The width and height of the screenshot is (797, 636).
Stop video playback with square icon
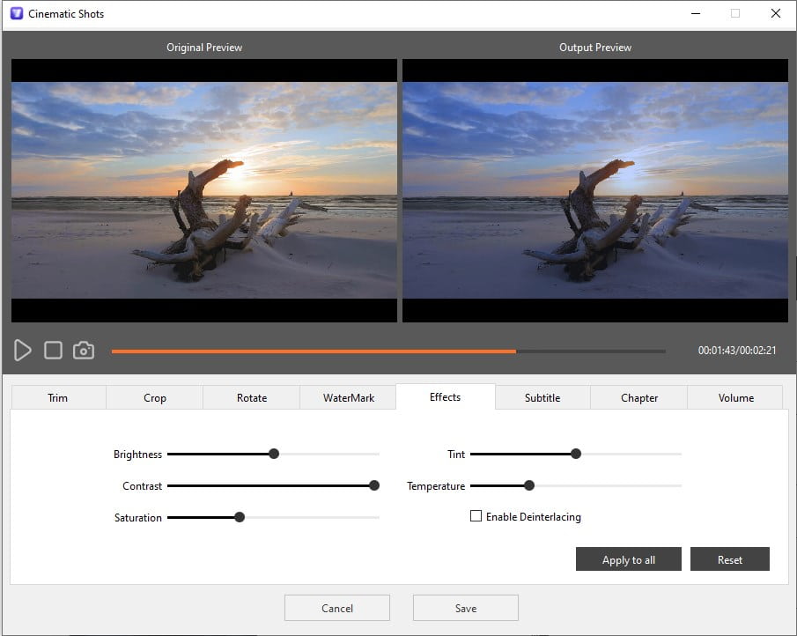point(54,351)
